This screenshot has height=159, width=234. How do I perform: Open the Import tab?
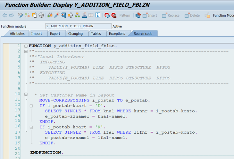[37, 34]
